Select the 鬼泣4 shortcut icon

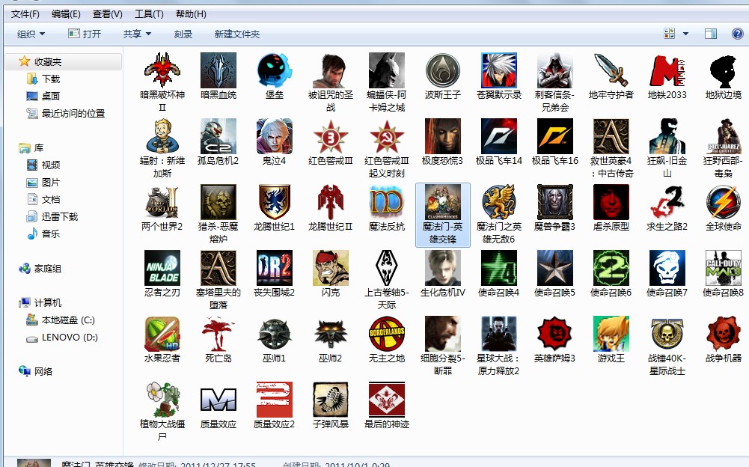[275, 136]
